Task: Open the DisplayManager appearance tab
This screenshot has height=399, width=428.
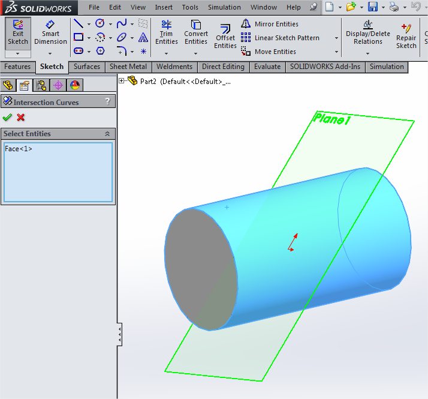Action: (74, 85)
